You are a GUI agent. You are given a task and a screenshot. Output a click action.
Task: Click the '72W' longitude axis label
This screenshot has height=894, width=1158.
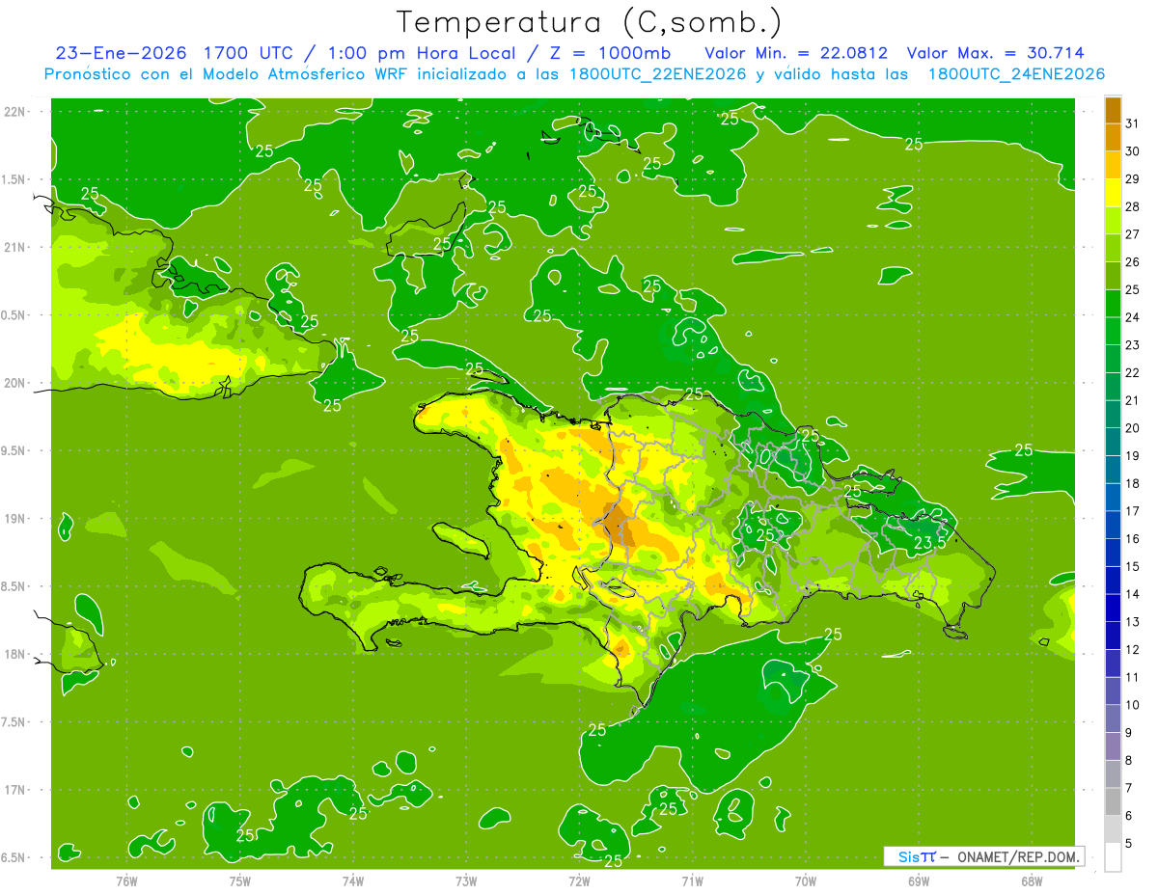pos(579,881)
